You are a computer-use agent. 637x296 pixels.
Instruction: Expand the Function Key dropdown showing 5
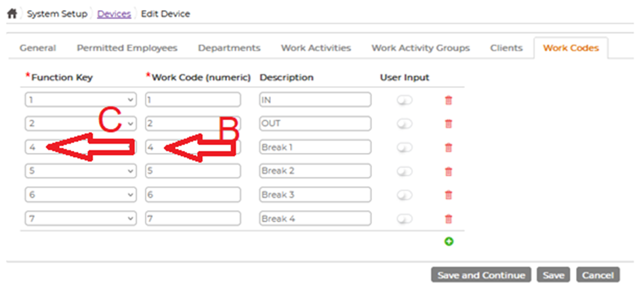(81, 171)
